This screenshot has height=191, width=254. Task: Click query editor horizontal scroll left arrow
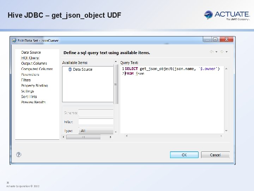click(x=127, y=135)
